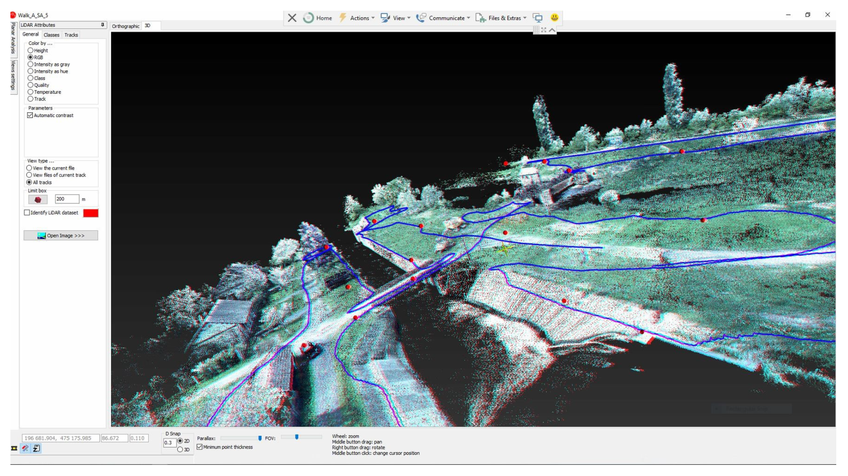Select the Height color-by option

[x=31, y=50]
